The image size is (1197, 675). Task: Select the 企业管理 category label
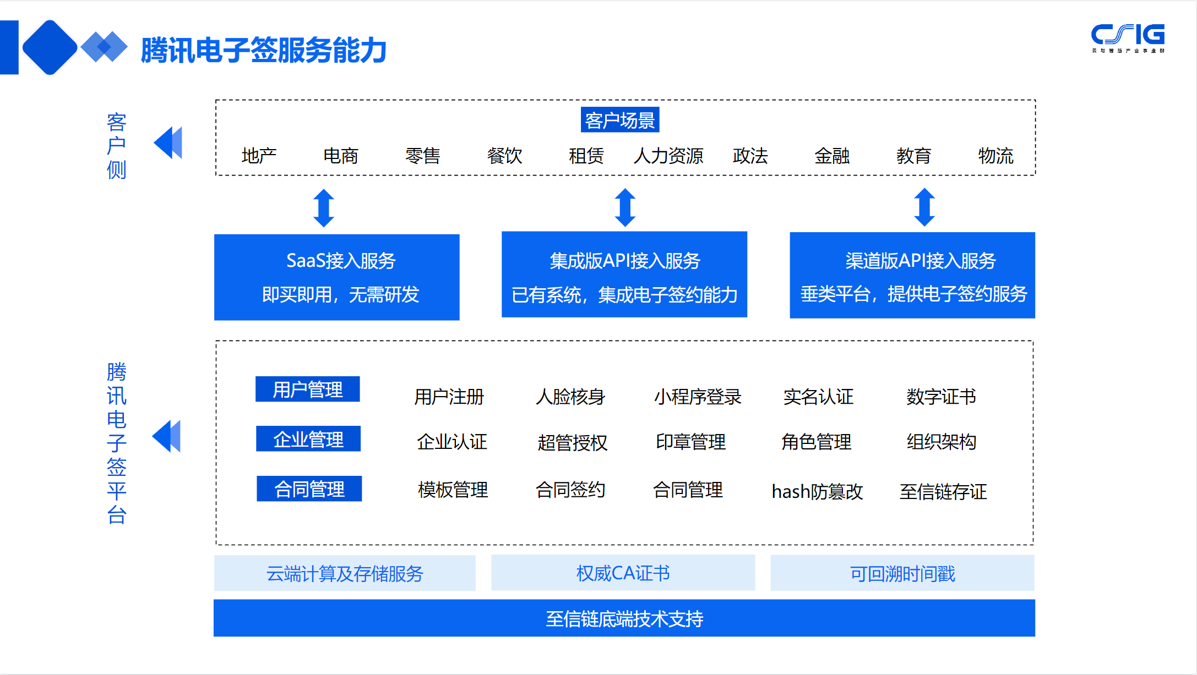308,439
